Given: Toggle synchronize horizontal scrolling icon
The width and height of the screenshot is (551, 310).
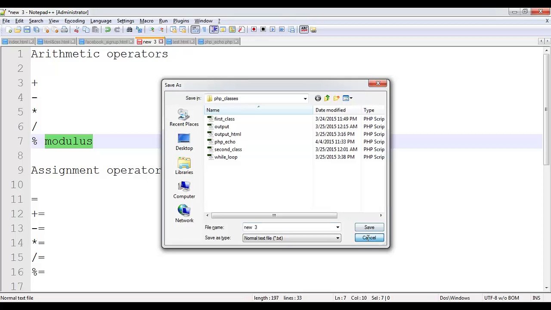Looking at the screenshot, I should pos(183,30).
